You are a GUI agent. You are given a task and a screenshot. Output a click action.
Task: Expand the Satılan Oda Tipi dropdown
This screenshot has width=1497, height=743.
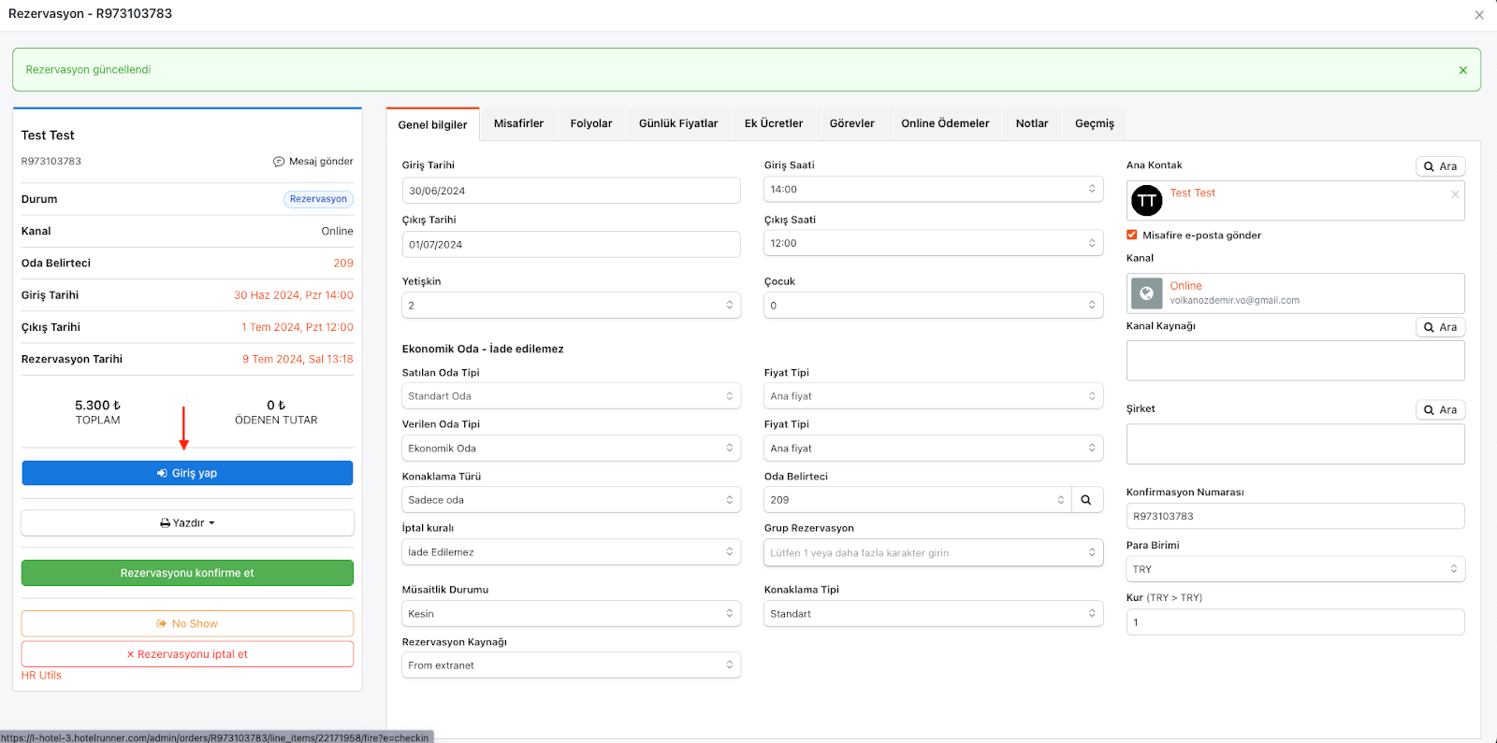(x=571, y=396)
